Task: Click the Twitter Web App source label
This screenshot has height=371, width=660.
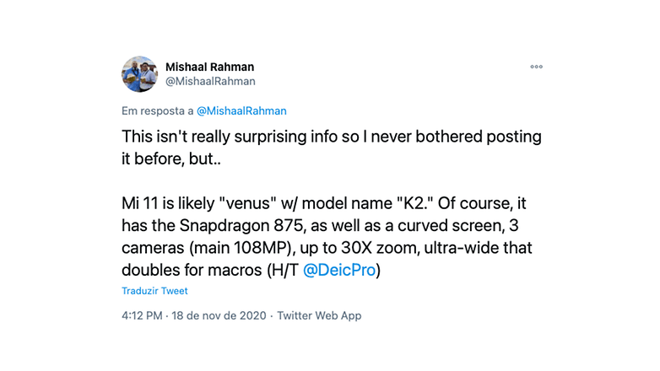Action: (x=319, y=315)
